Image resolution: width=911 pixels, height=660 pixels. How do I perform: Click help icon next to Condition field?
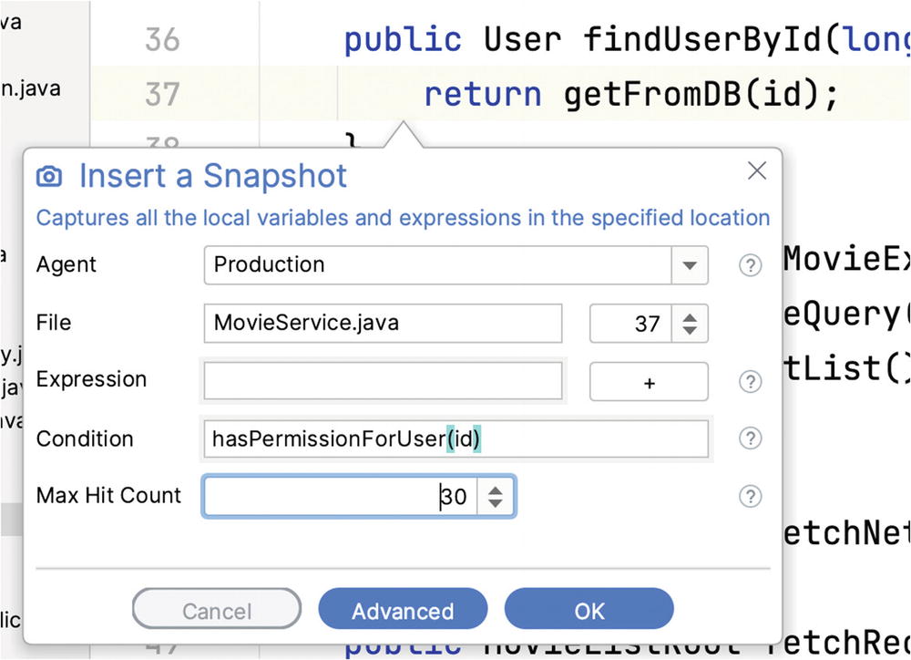[749, 438]
